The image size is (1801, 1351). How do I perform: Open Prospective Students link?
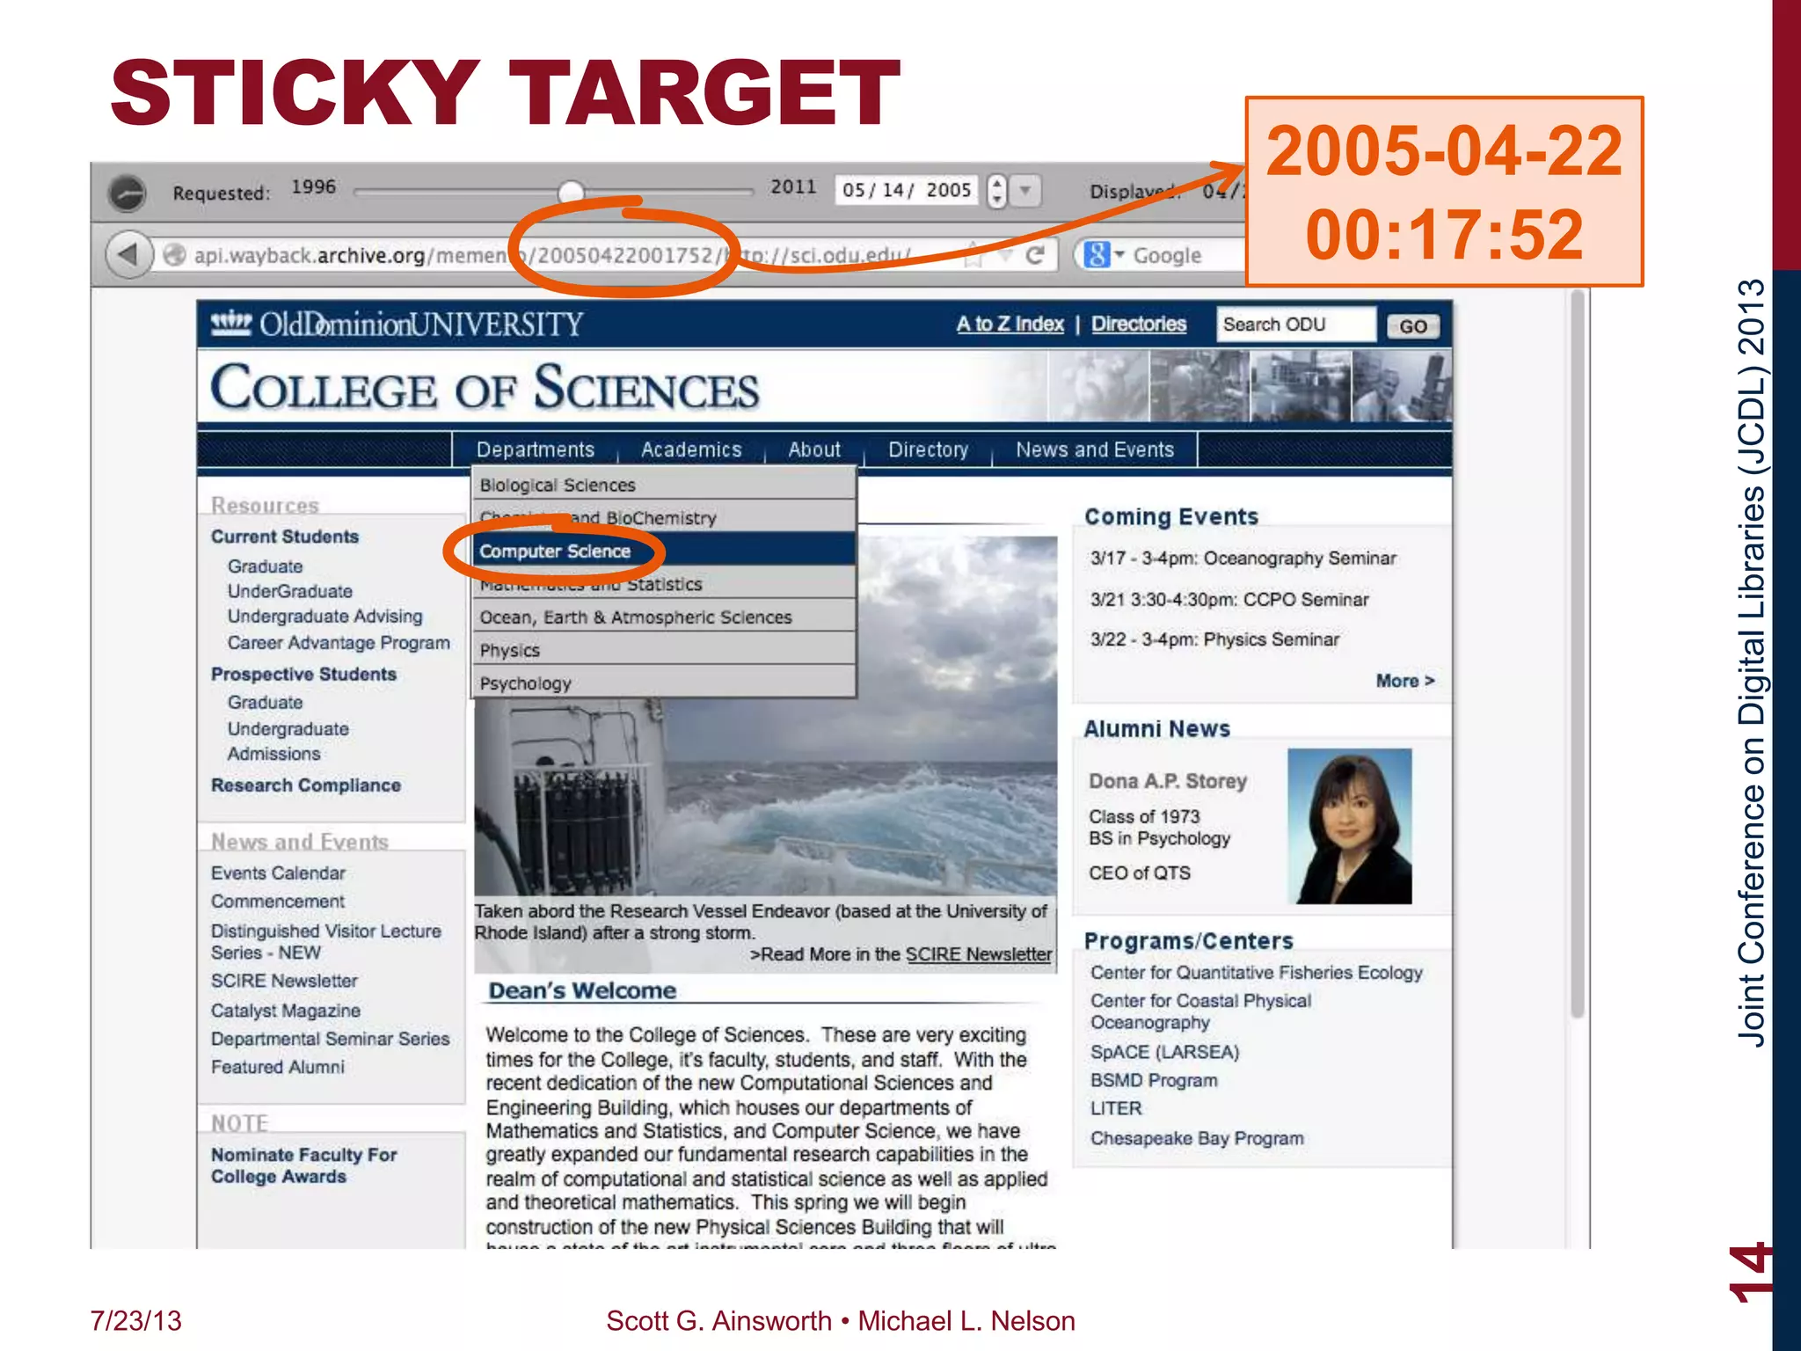(x=303, y=675)
